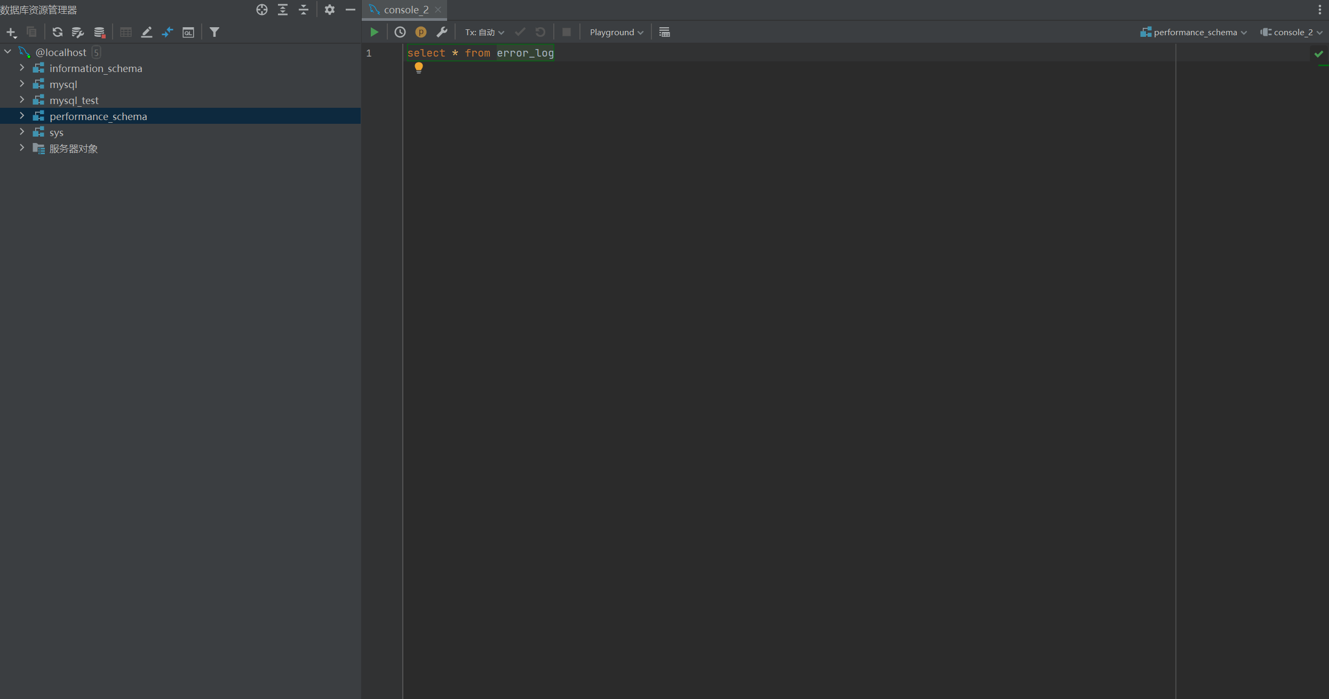The image size is (1329, 699).
Task: Expand the mysql_test schema node
Action: click(22, 100)
